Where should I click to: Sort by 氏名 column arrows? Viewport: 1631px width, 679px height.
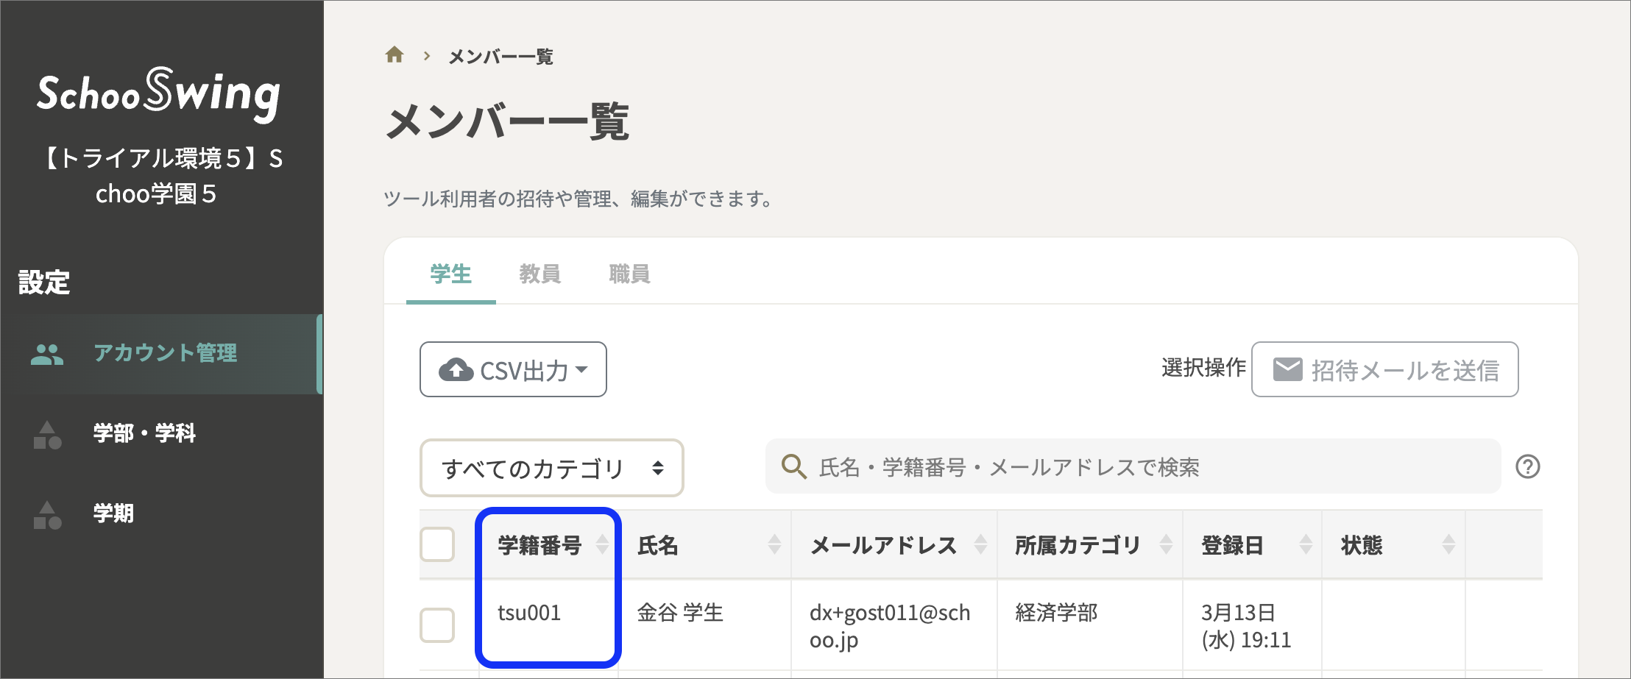(x=774, y=544)
